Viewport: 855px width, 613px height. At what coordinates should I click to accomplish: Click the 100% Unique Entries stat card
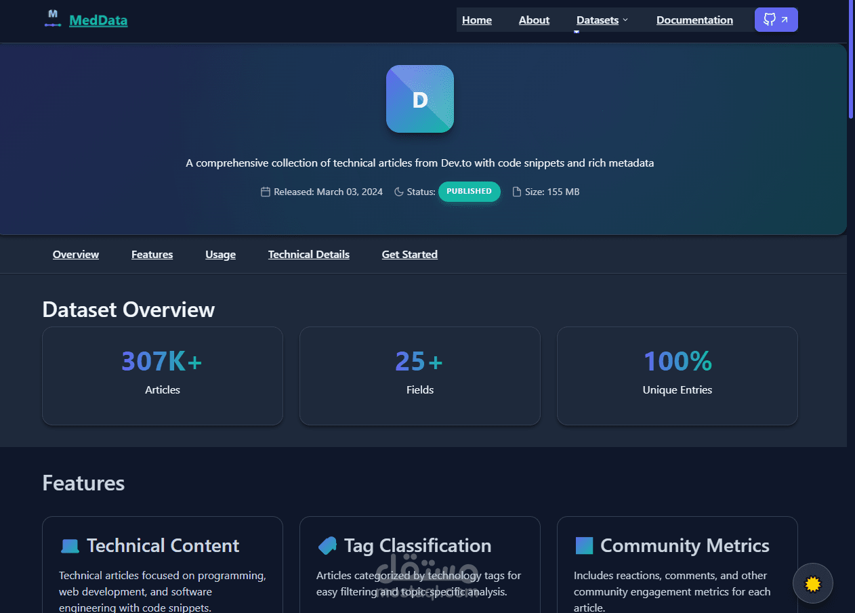677,376
